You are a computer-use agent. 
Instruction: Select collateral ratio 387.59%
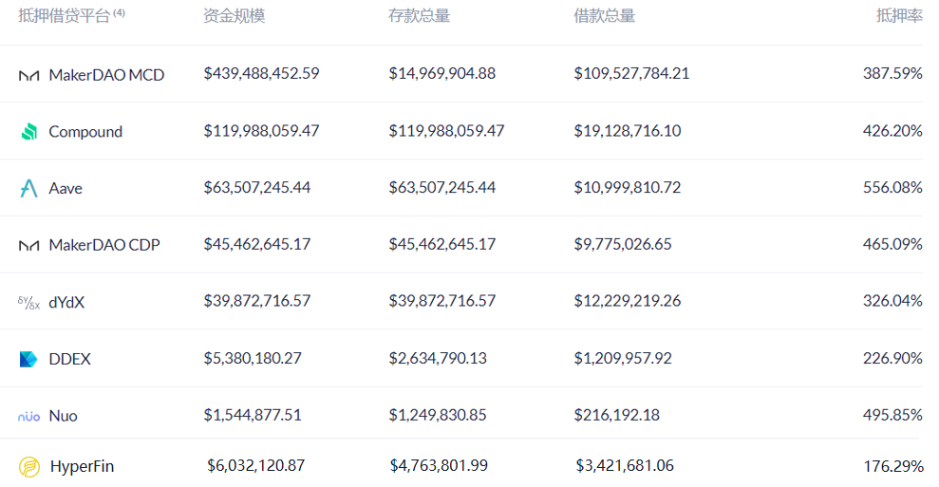click(x=892, y=73)
